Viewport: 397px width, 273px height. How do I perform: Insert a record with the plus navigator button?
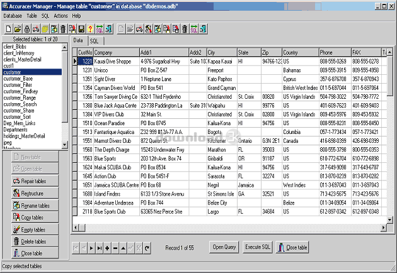tap(107, 248)
